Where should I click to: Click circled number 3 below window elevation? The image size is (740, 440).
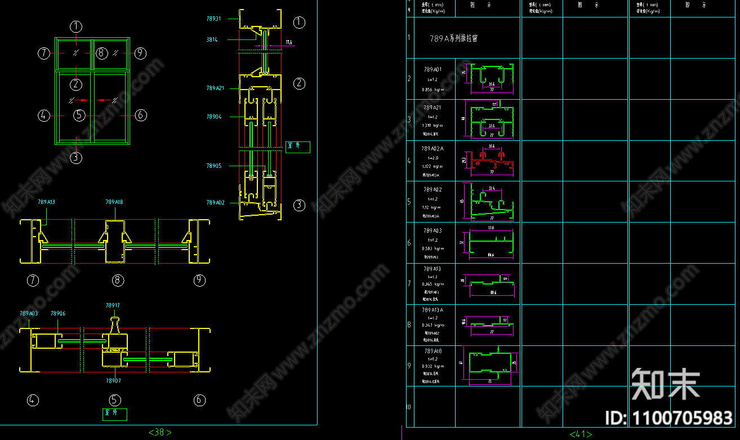(76, 157)
